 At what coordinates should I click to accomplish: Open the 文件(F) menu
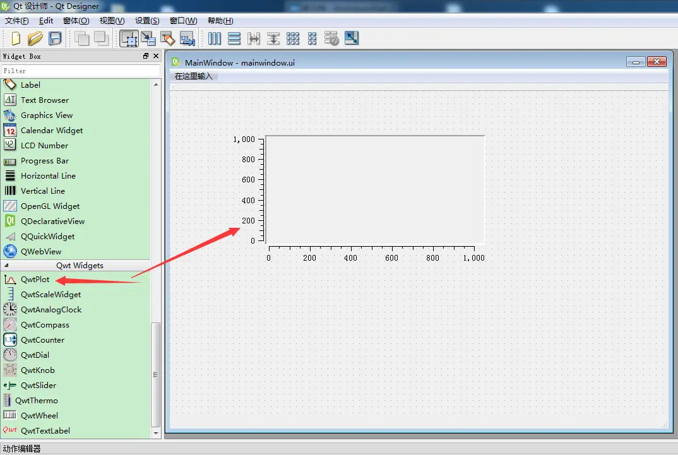point(17,21)
